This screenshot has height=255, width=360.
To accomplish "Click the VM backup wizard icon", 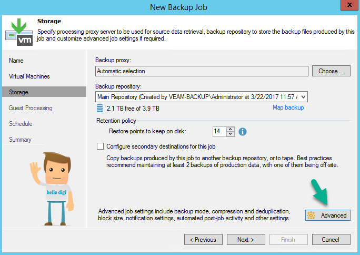I will [19, 32].
